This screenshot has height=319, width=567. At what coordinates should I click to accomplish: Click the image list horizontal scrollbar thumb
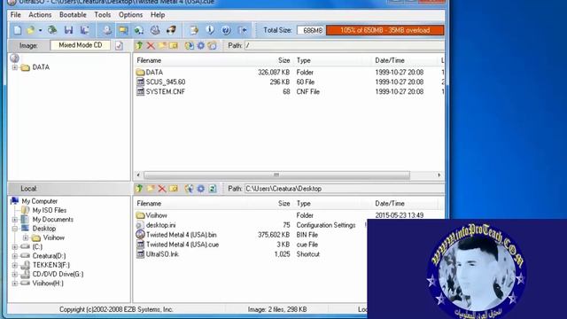click(276, 175)
